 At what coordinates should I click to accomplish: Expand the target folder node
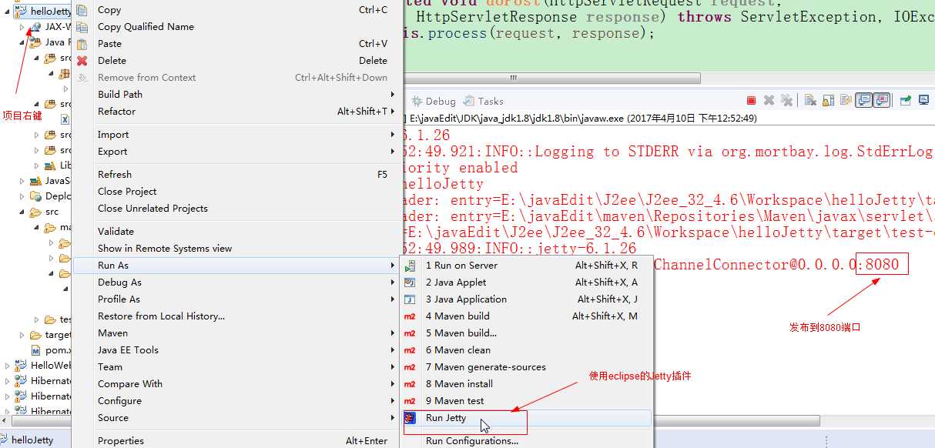pyautogui.click(x=22, y=335)
